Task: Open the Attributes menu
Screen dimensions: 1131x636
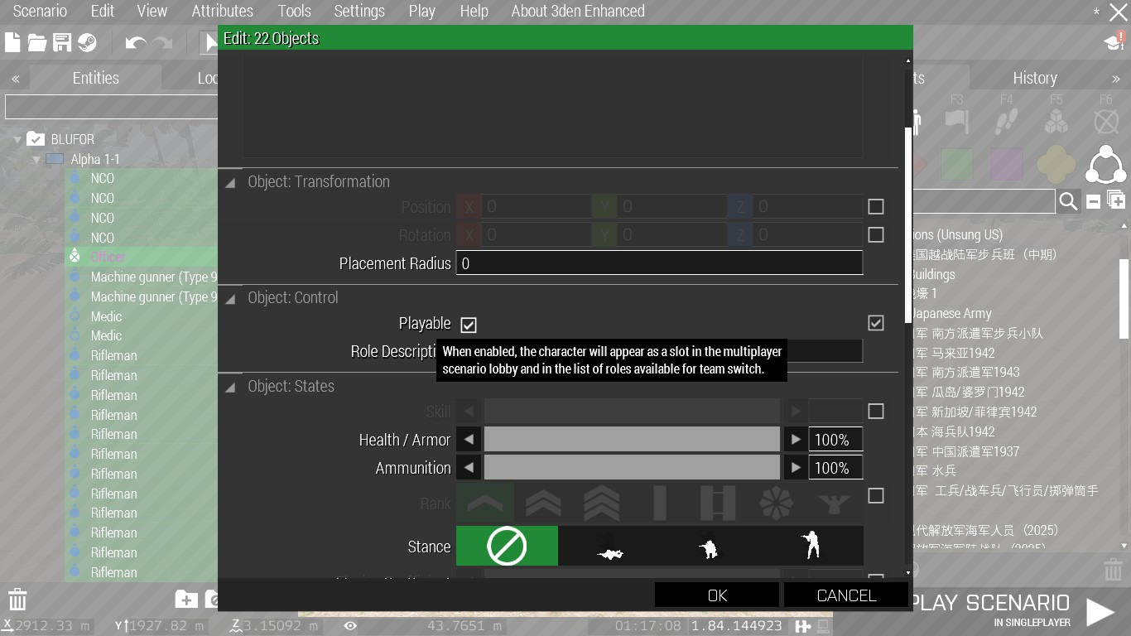Action: 222,12
